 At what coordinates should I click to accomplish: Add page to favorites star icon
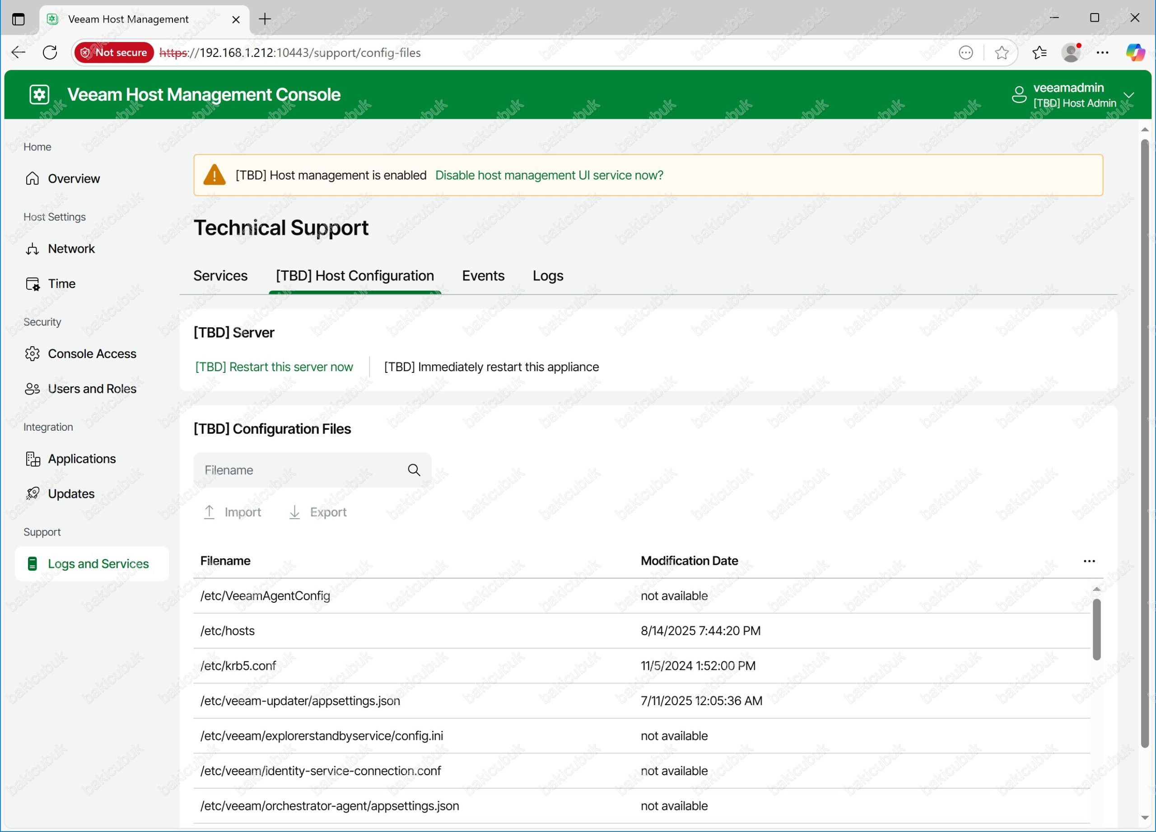[x=1002, y=52]
